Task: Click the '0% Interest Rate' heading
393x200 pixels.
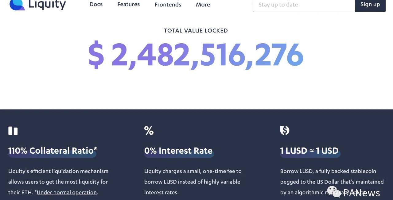Action: click(178, 151)
